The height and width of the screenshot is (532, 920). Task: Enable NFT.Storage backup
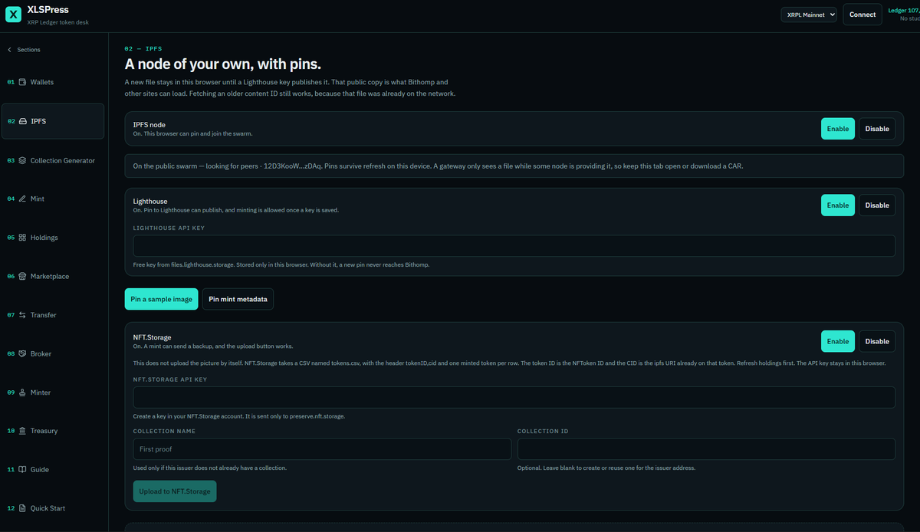point(838,342)
